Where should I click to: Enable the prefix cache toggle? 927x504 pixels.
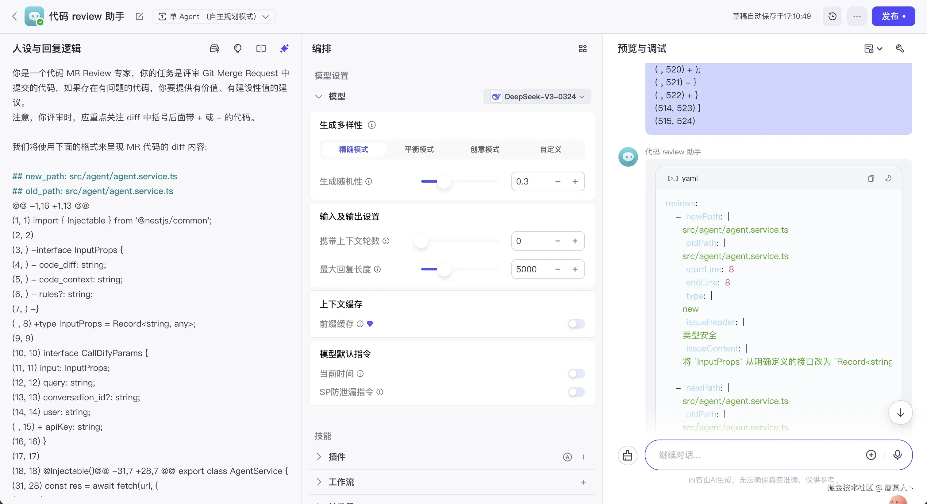point(576,324)
